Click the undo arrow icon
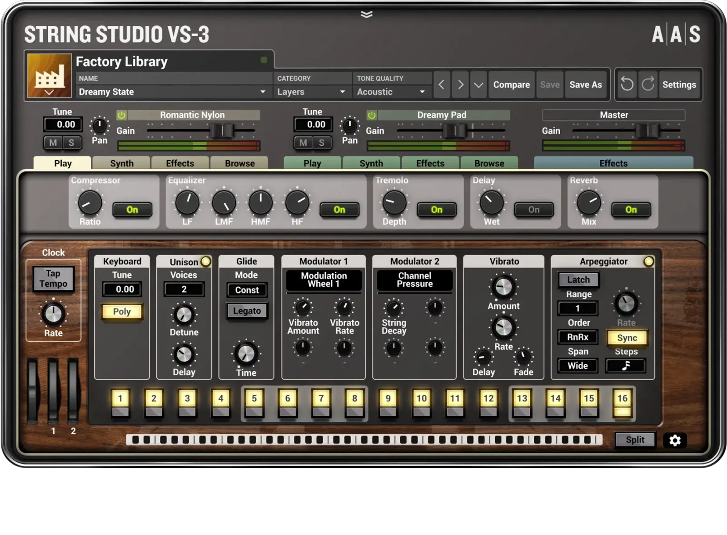 tap(627, 84)
